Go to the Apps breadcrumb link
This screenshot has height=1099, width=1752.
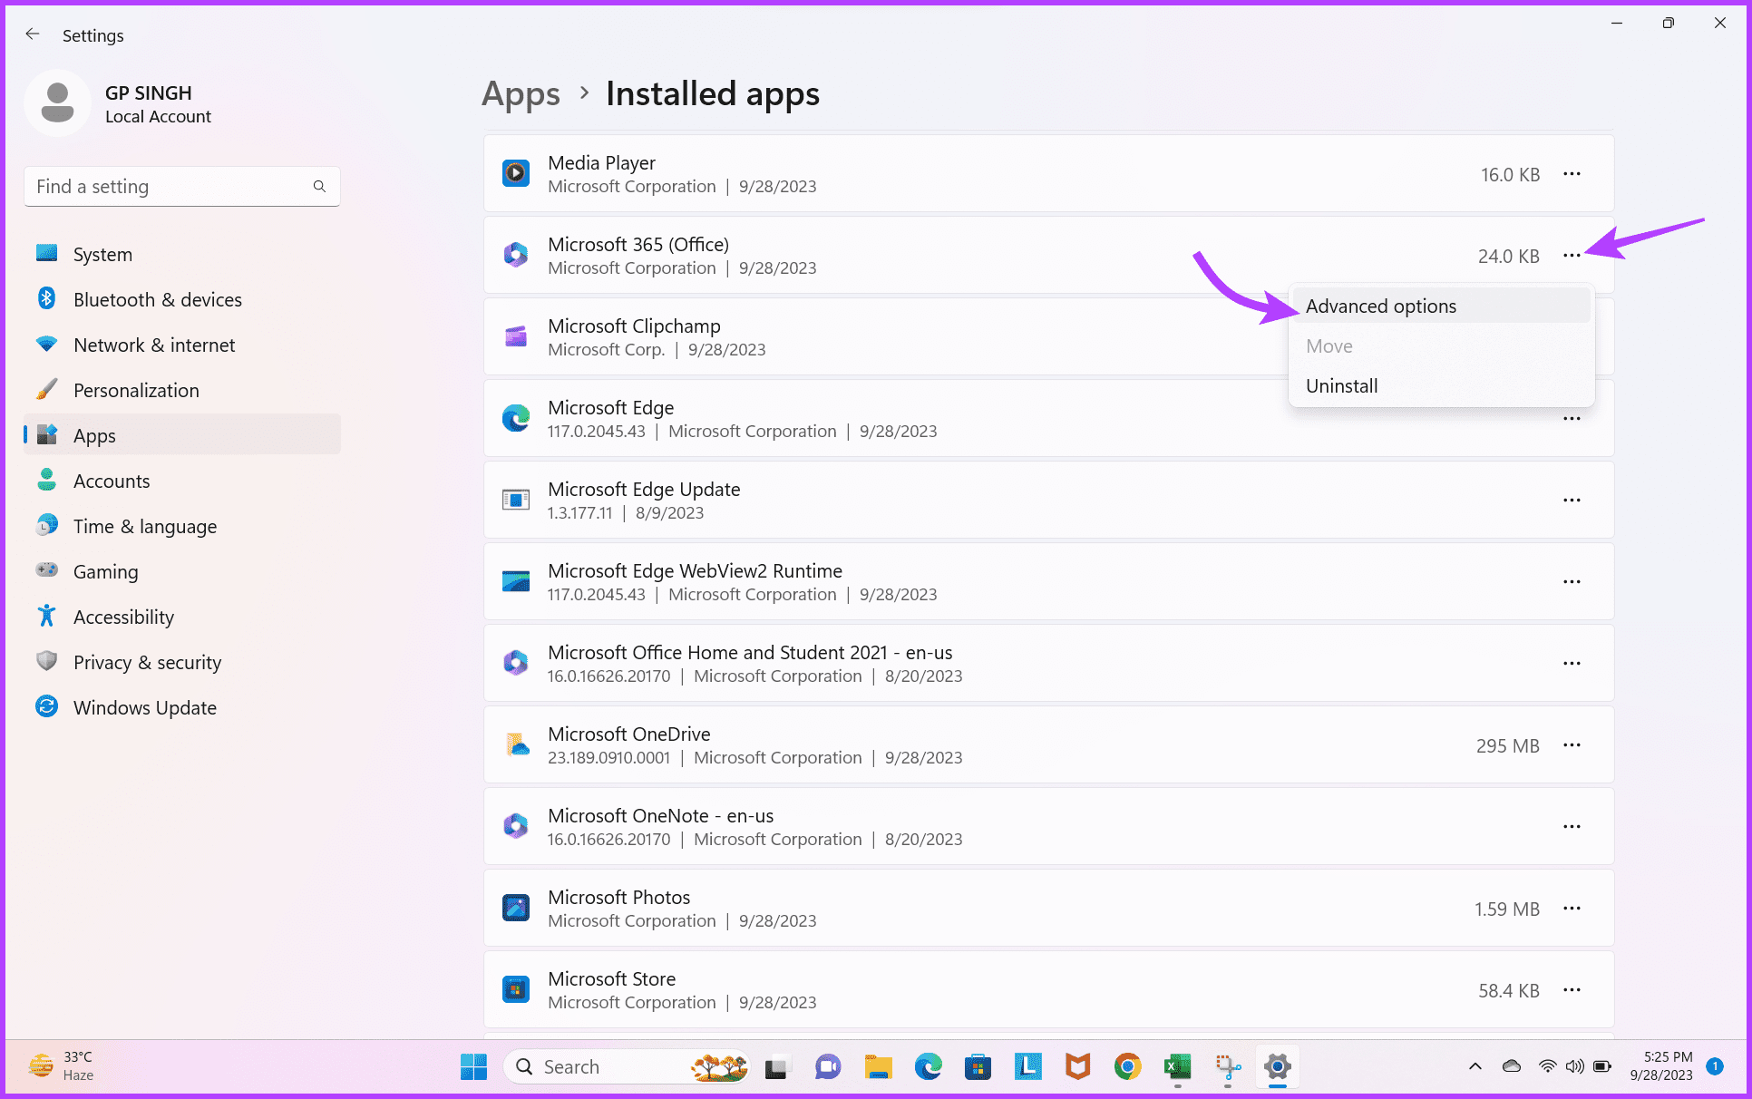tap(521, 94)
